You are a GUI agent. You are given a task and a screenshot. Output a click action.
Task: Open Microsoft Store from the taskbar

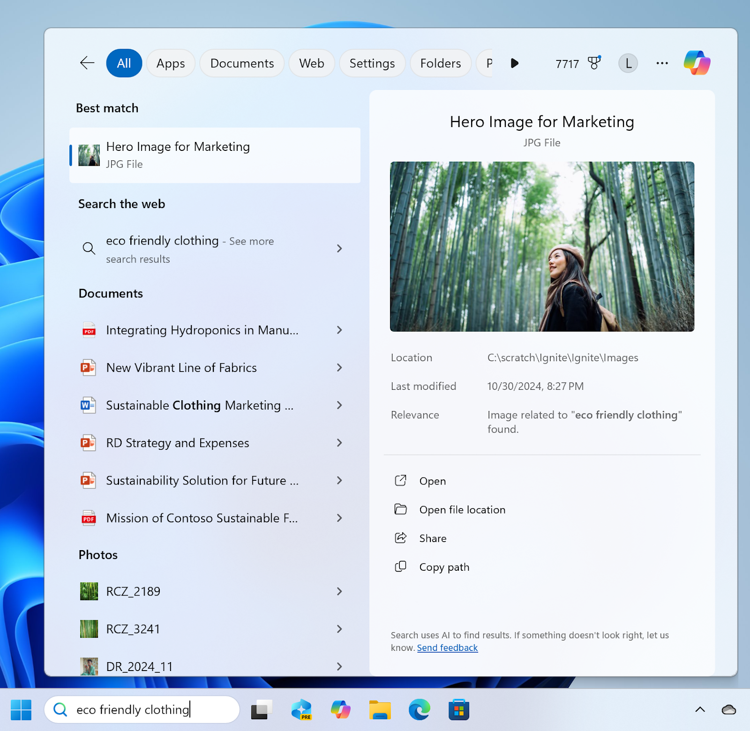[459, 710]
